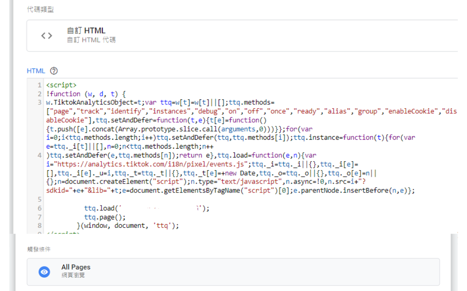Click the '}(window, document, 'ttq');' line
Image resolution: width=467 pixels, height=291 pixels.
[128, 226]
